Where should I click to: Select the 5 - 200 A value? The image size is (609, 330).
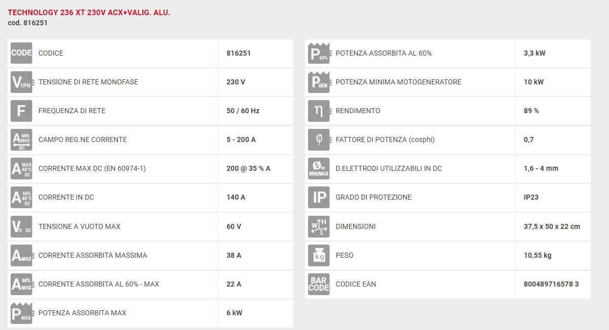pyautogui.click(x=241, y=139)
